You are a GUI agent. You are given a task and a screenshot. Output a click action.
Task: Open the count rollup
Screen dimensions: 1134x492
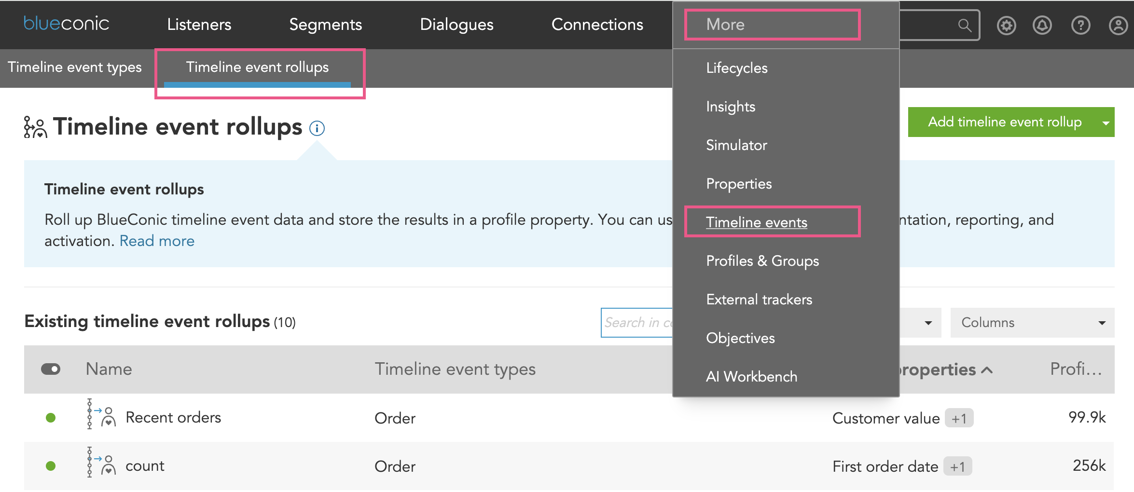145,465
